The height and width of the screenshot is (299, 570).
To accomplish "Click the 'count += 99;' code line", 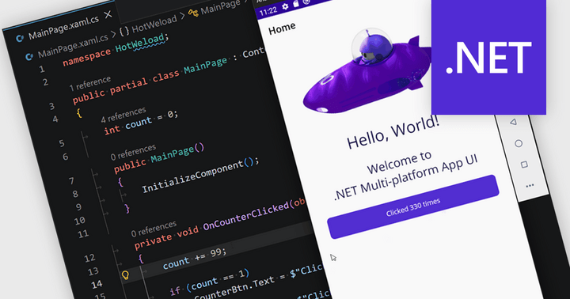I will click(x=195, y=259).
